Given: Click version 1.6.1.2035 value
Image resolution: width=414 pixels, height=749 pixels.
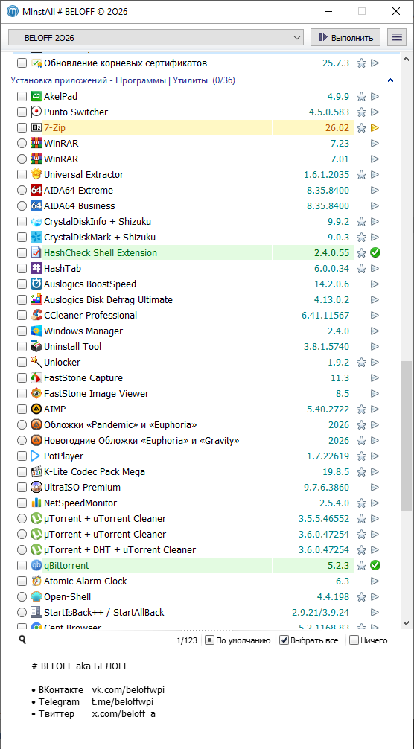Looking at the screenshot, I should click(326, 175).
